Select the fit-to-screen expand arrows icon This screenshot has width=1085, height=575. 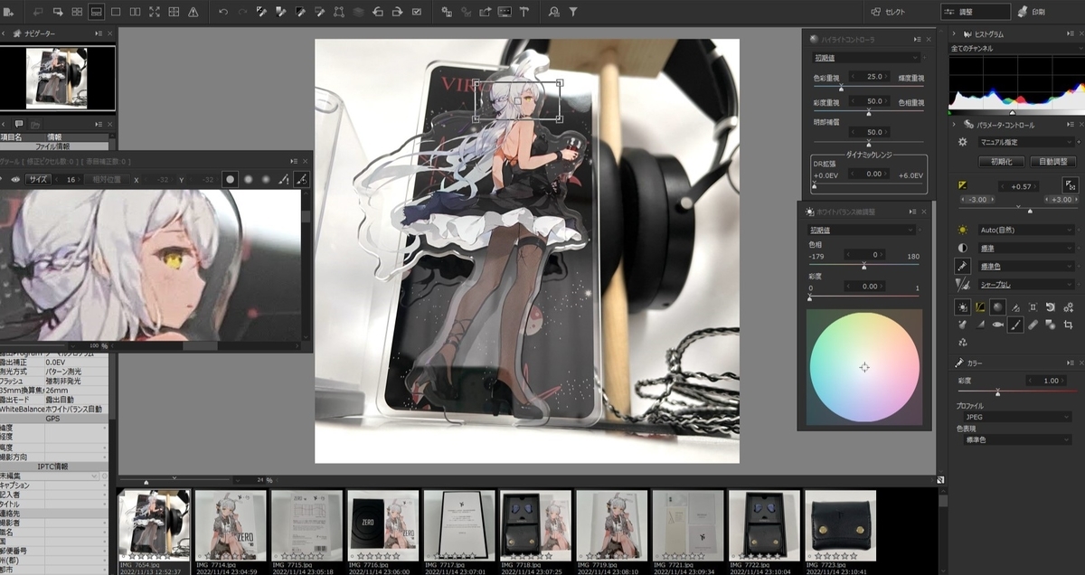click(x=154, y=12)
